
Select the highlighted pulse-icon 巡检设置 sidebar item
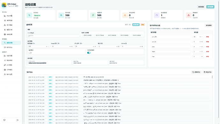11,43
